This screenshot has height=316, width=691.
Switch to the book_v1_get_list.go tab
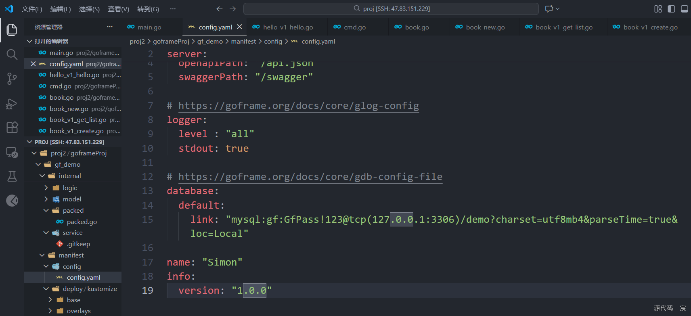coord(563,27)
